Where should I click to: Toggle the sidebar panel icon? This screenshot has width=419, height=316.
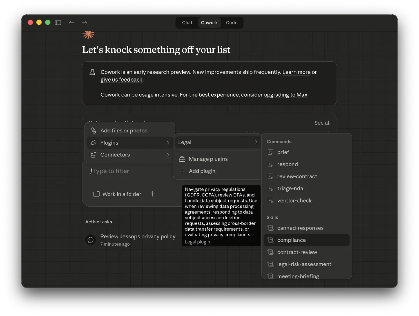[x=58, y=23]
